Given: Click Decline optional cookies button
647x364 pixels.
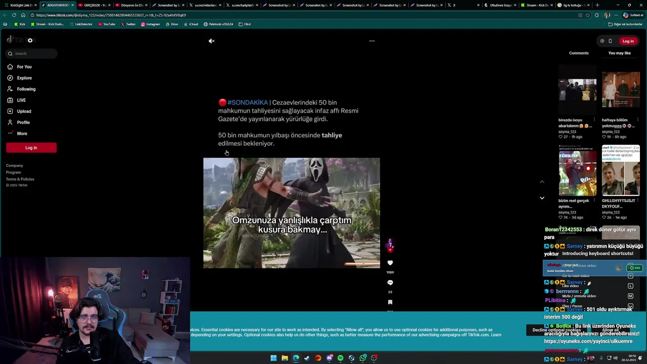Looking at the screenshot, I should [556, 330].
